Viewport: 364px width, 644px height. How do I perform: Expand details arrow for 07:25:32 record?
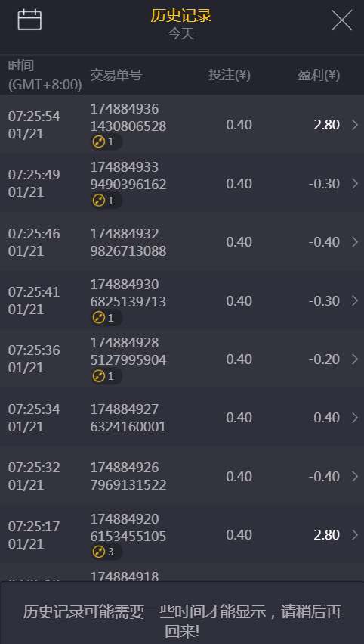[355, 476]
